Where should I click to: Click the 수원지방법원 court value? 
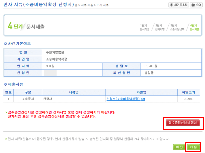click(x=55, y=52)
